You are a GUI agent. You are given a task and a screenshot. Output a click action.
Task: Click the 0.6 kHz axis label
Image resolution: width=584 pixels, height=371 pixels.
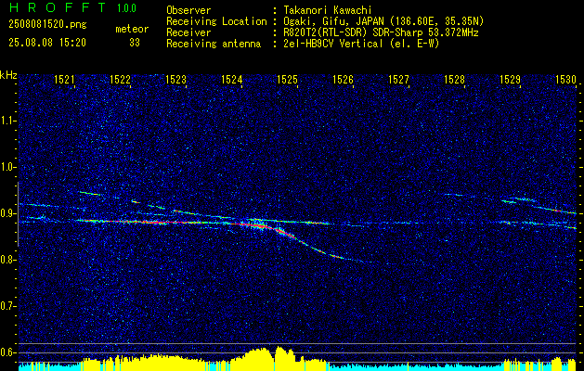pos(7,352)
